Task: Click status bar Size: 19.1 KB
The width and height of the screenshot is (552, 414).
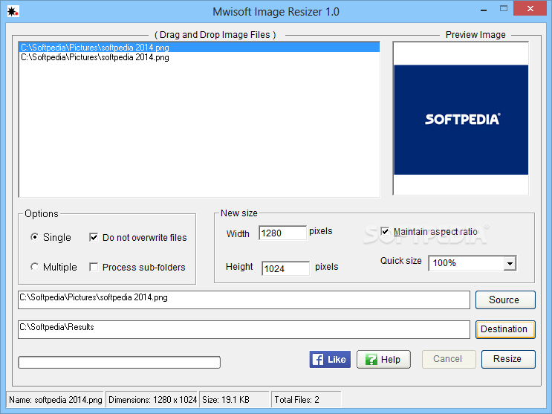Action: (234, 400)
